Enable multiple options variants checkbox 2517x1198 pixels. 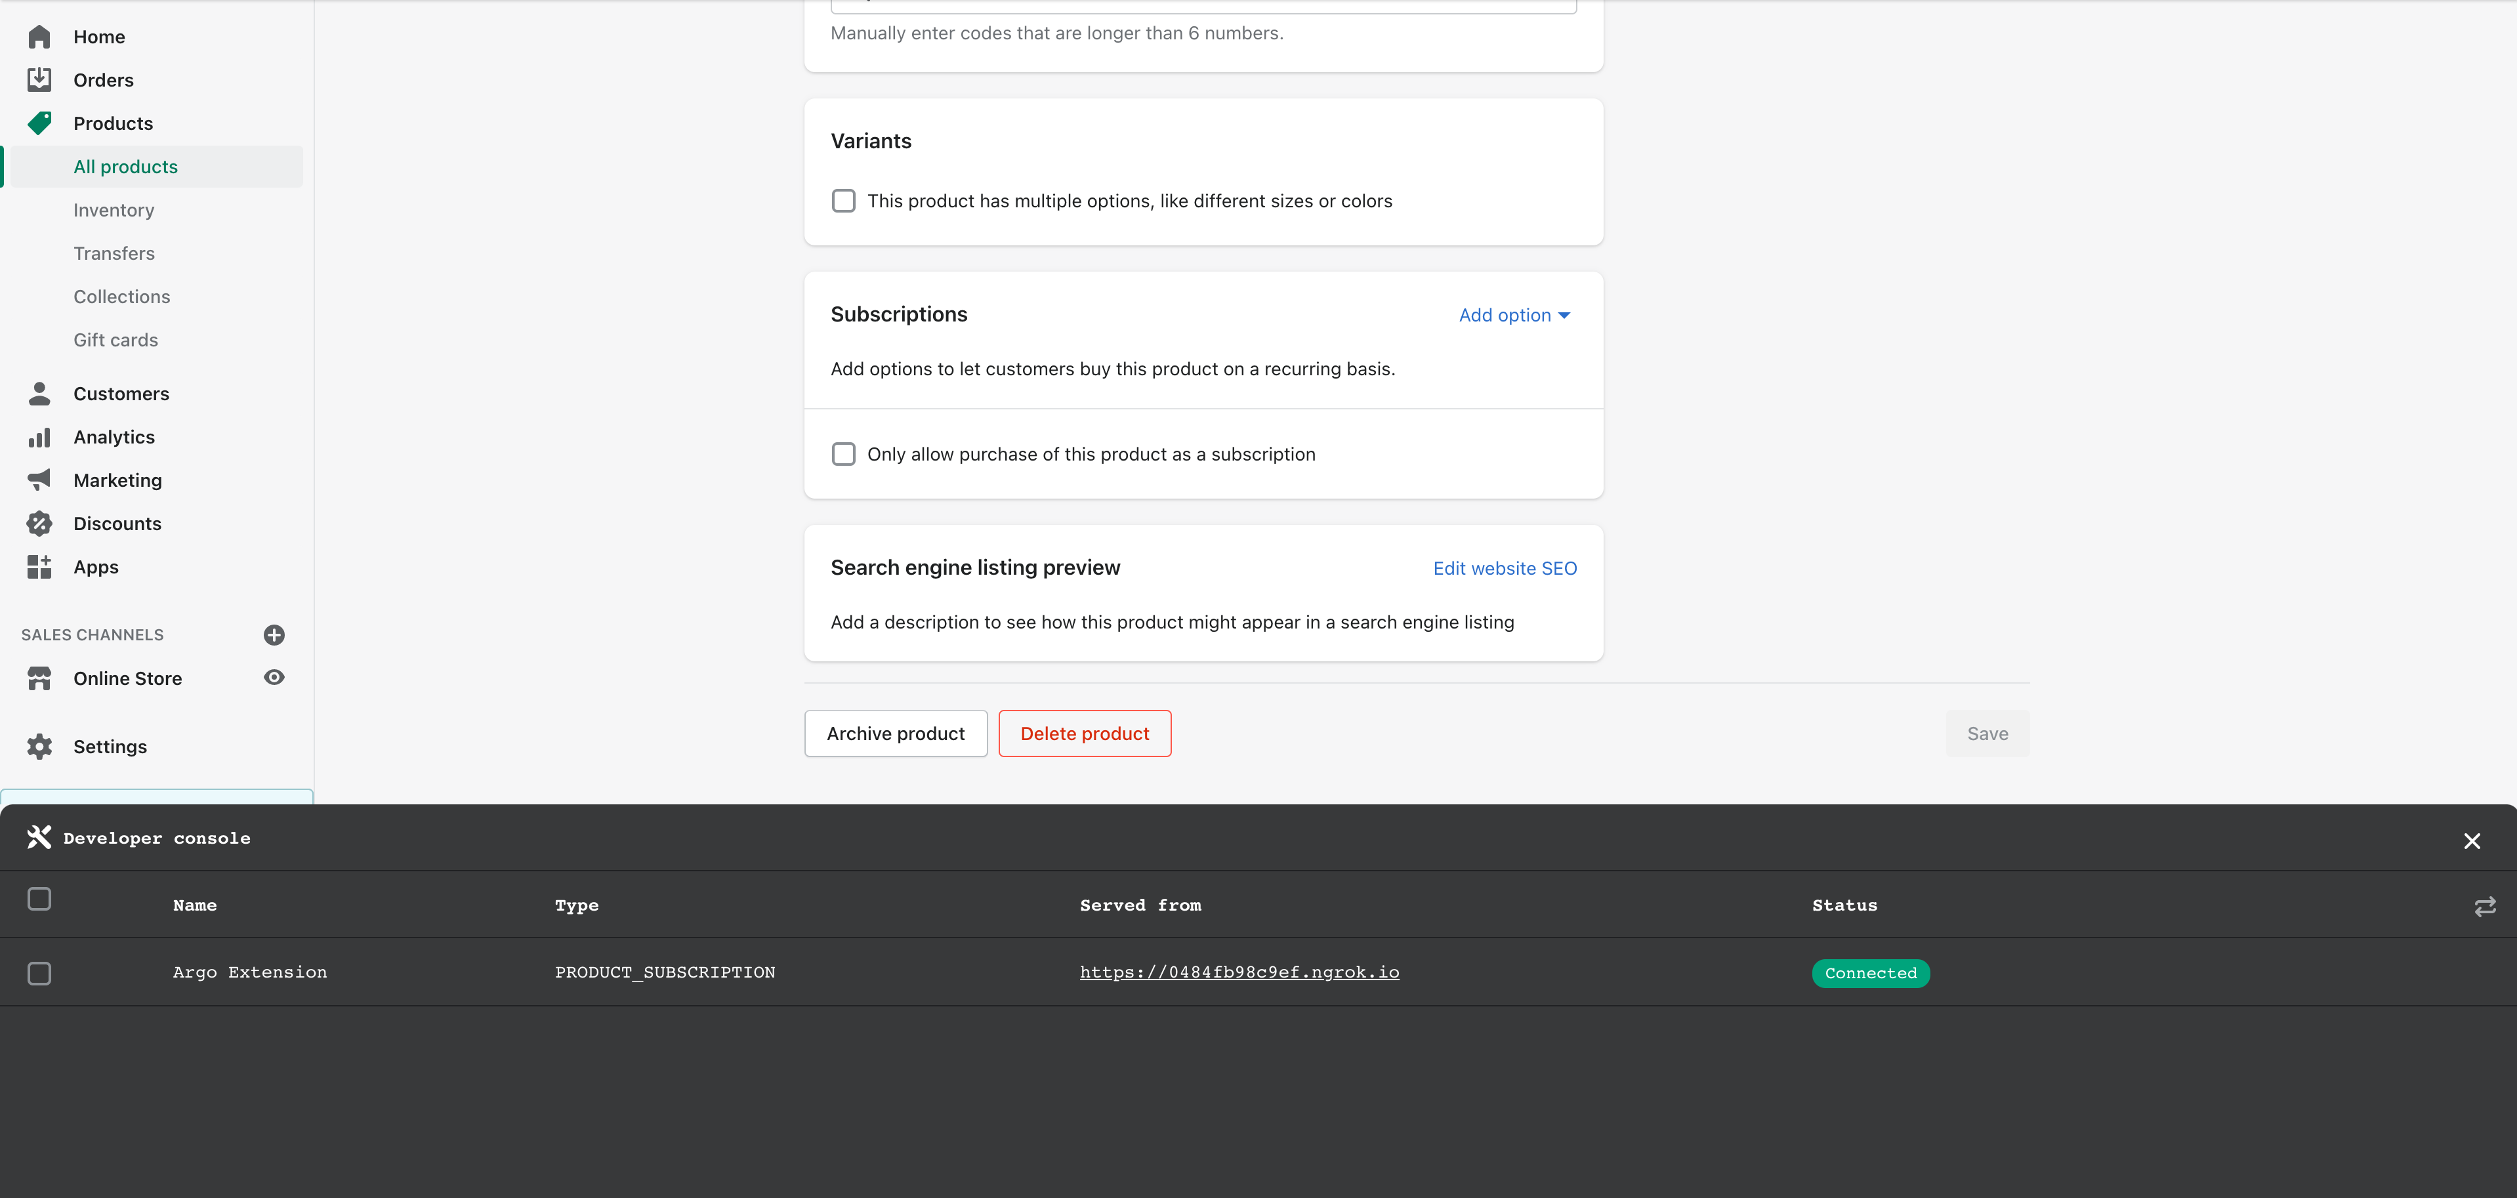click(x=843, y=201)
